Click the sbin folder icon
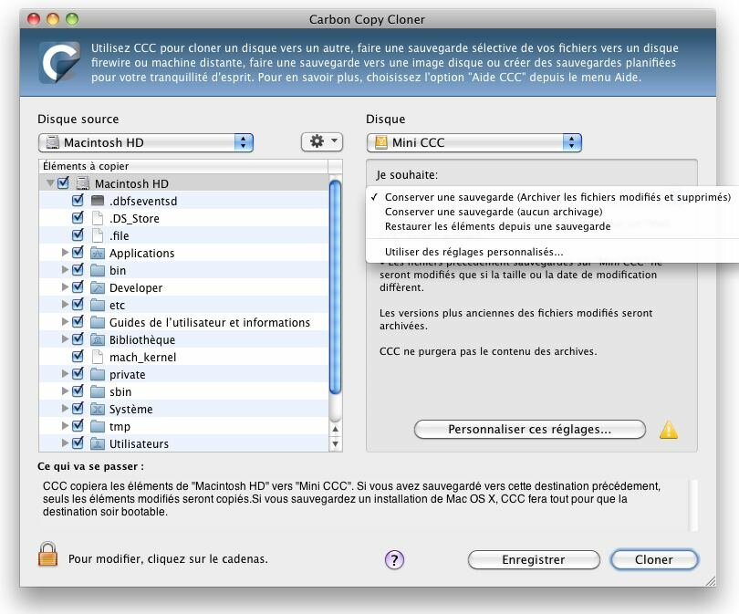The image size is (739, 614). pyautogui.click(x=97, y=391)
